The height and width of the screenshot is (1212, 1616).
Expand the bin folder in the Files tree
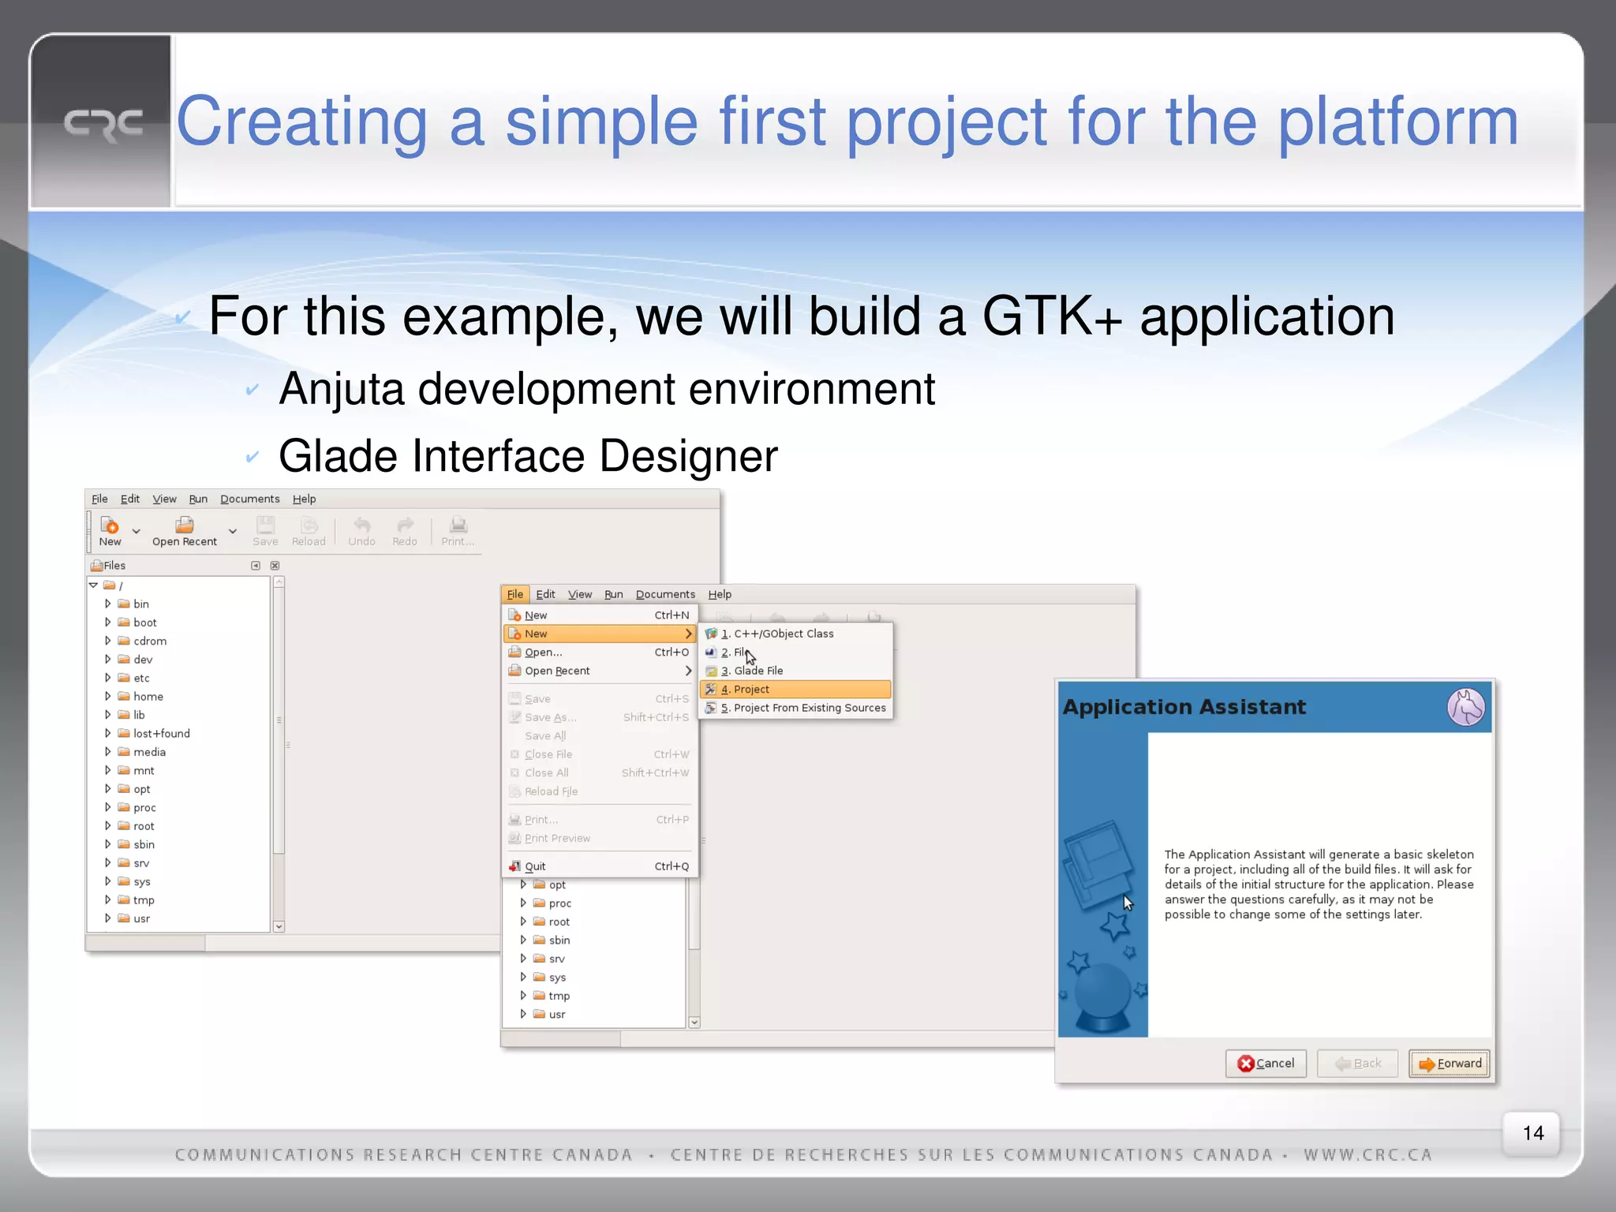108,604
